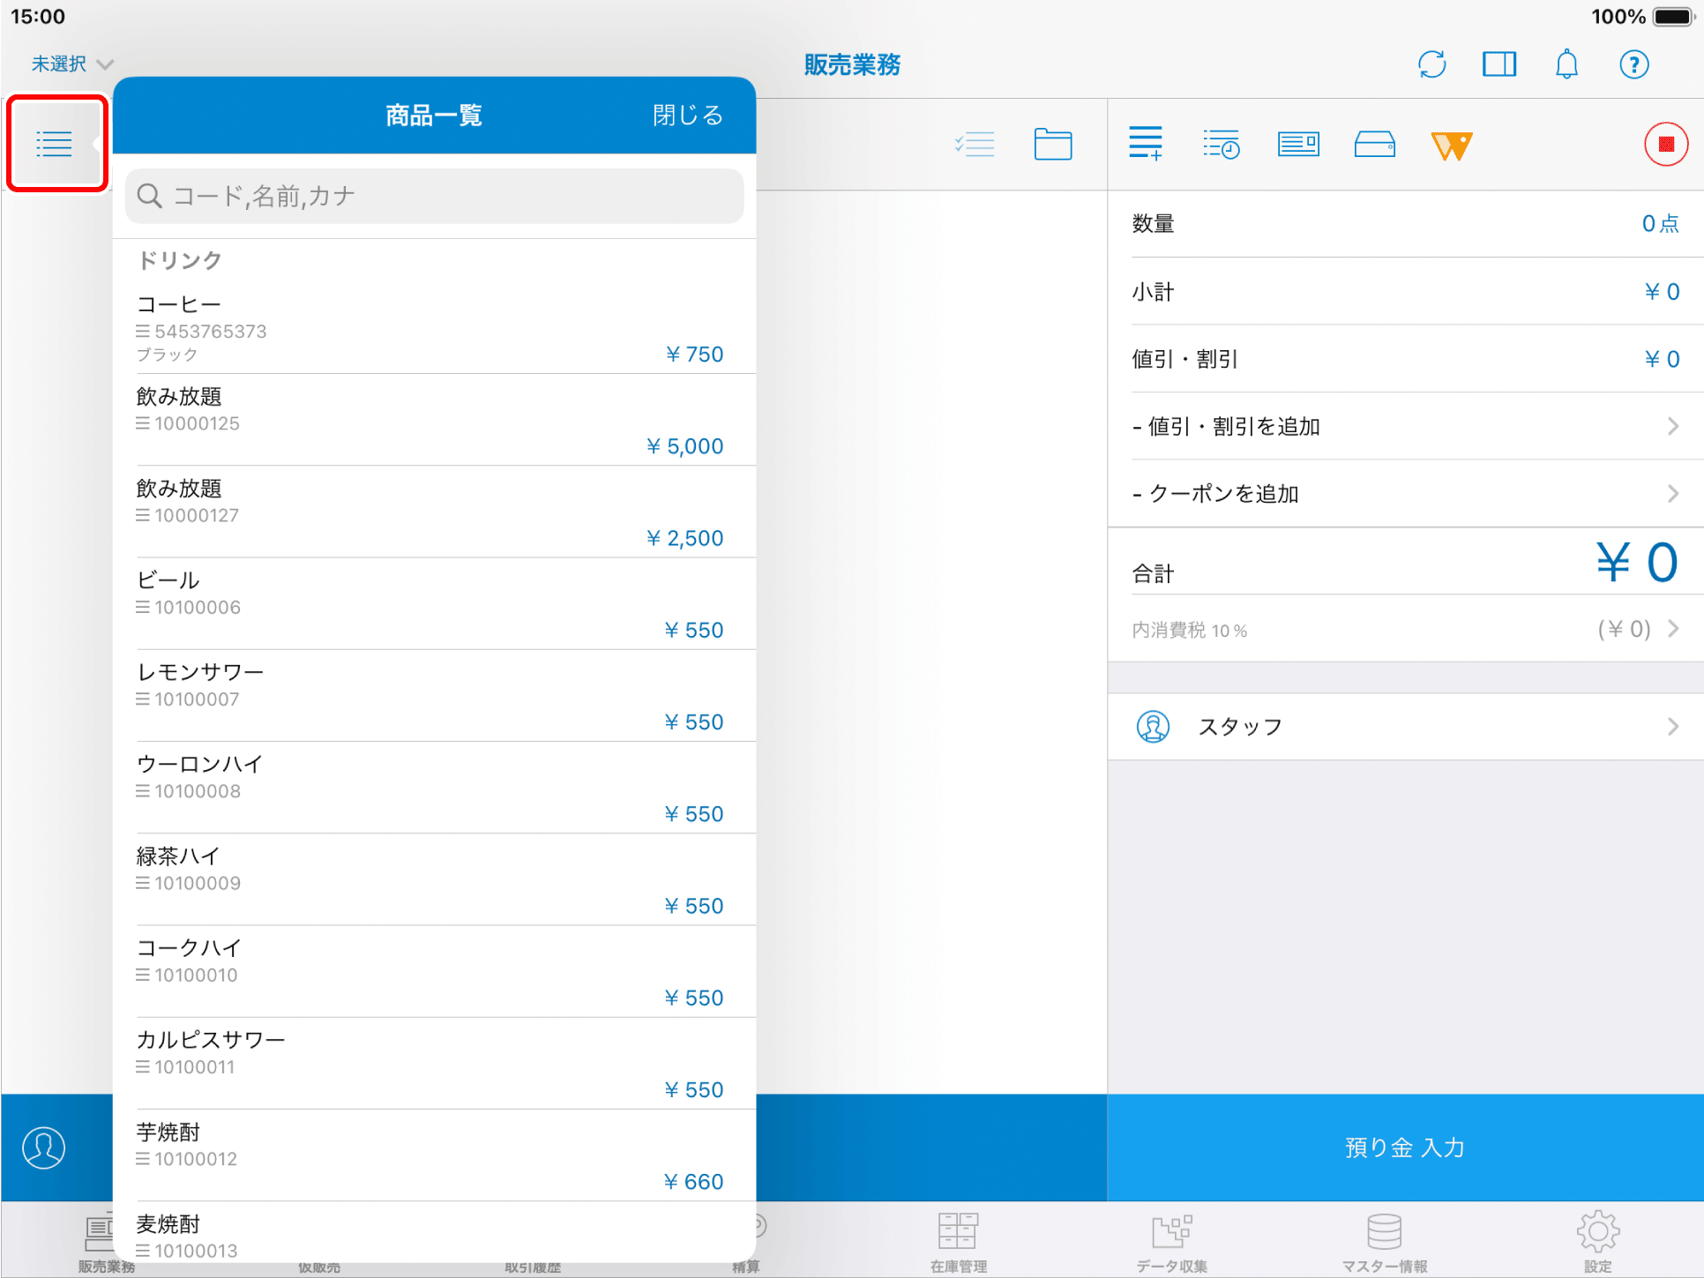The width and height of the screenshot is (1704, 1278).
Task: Click the add line item icon
Action: tap(1146, 144)
